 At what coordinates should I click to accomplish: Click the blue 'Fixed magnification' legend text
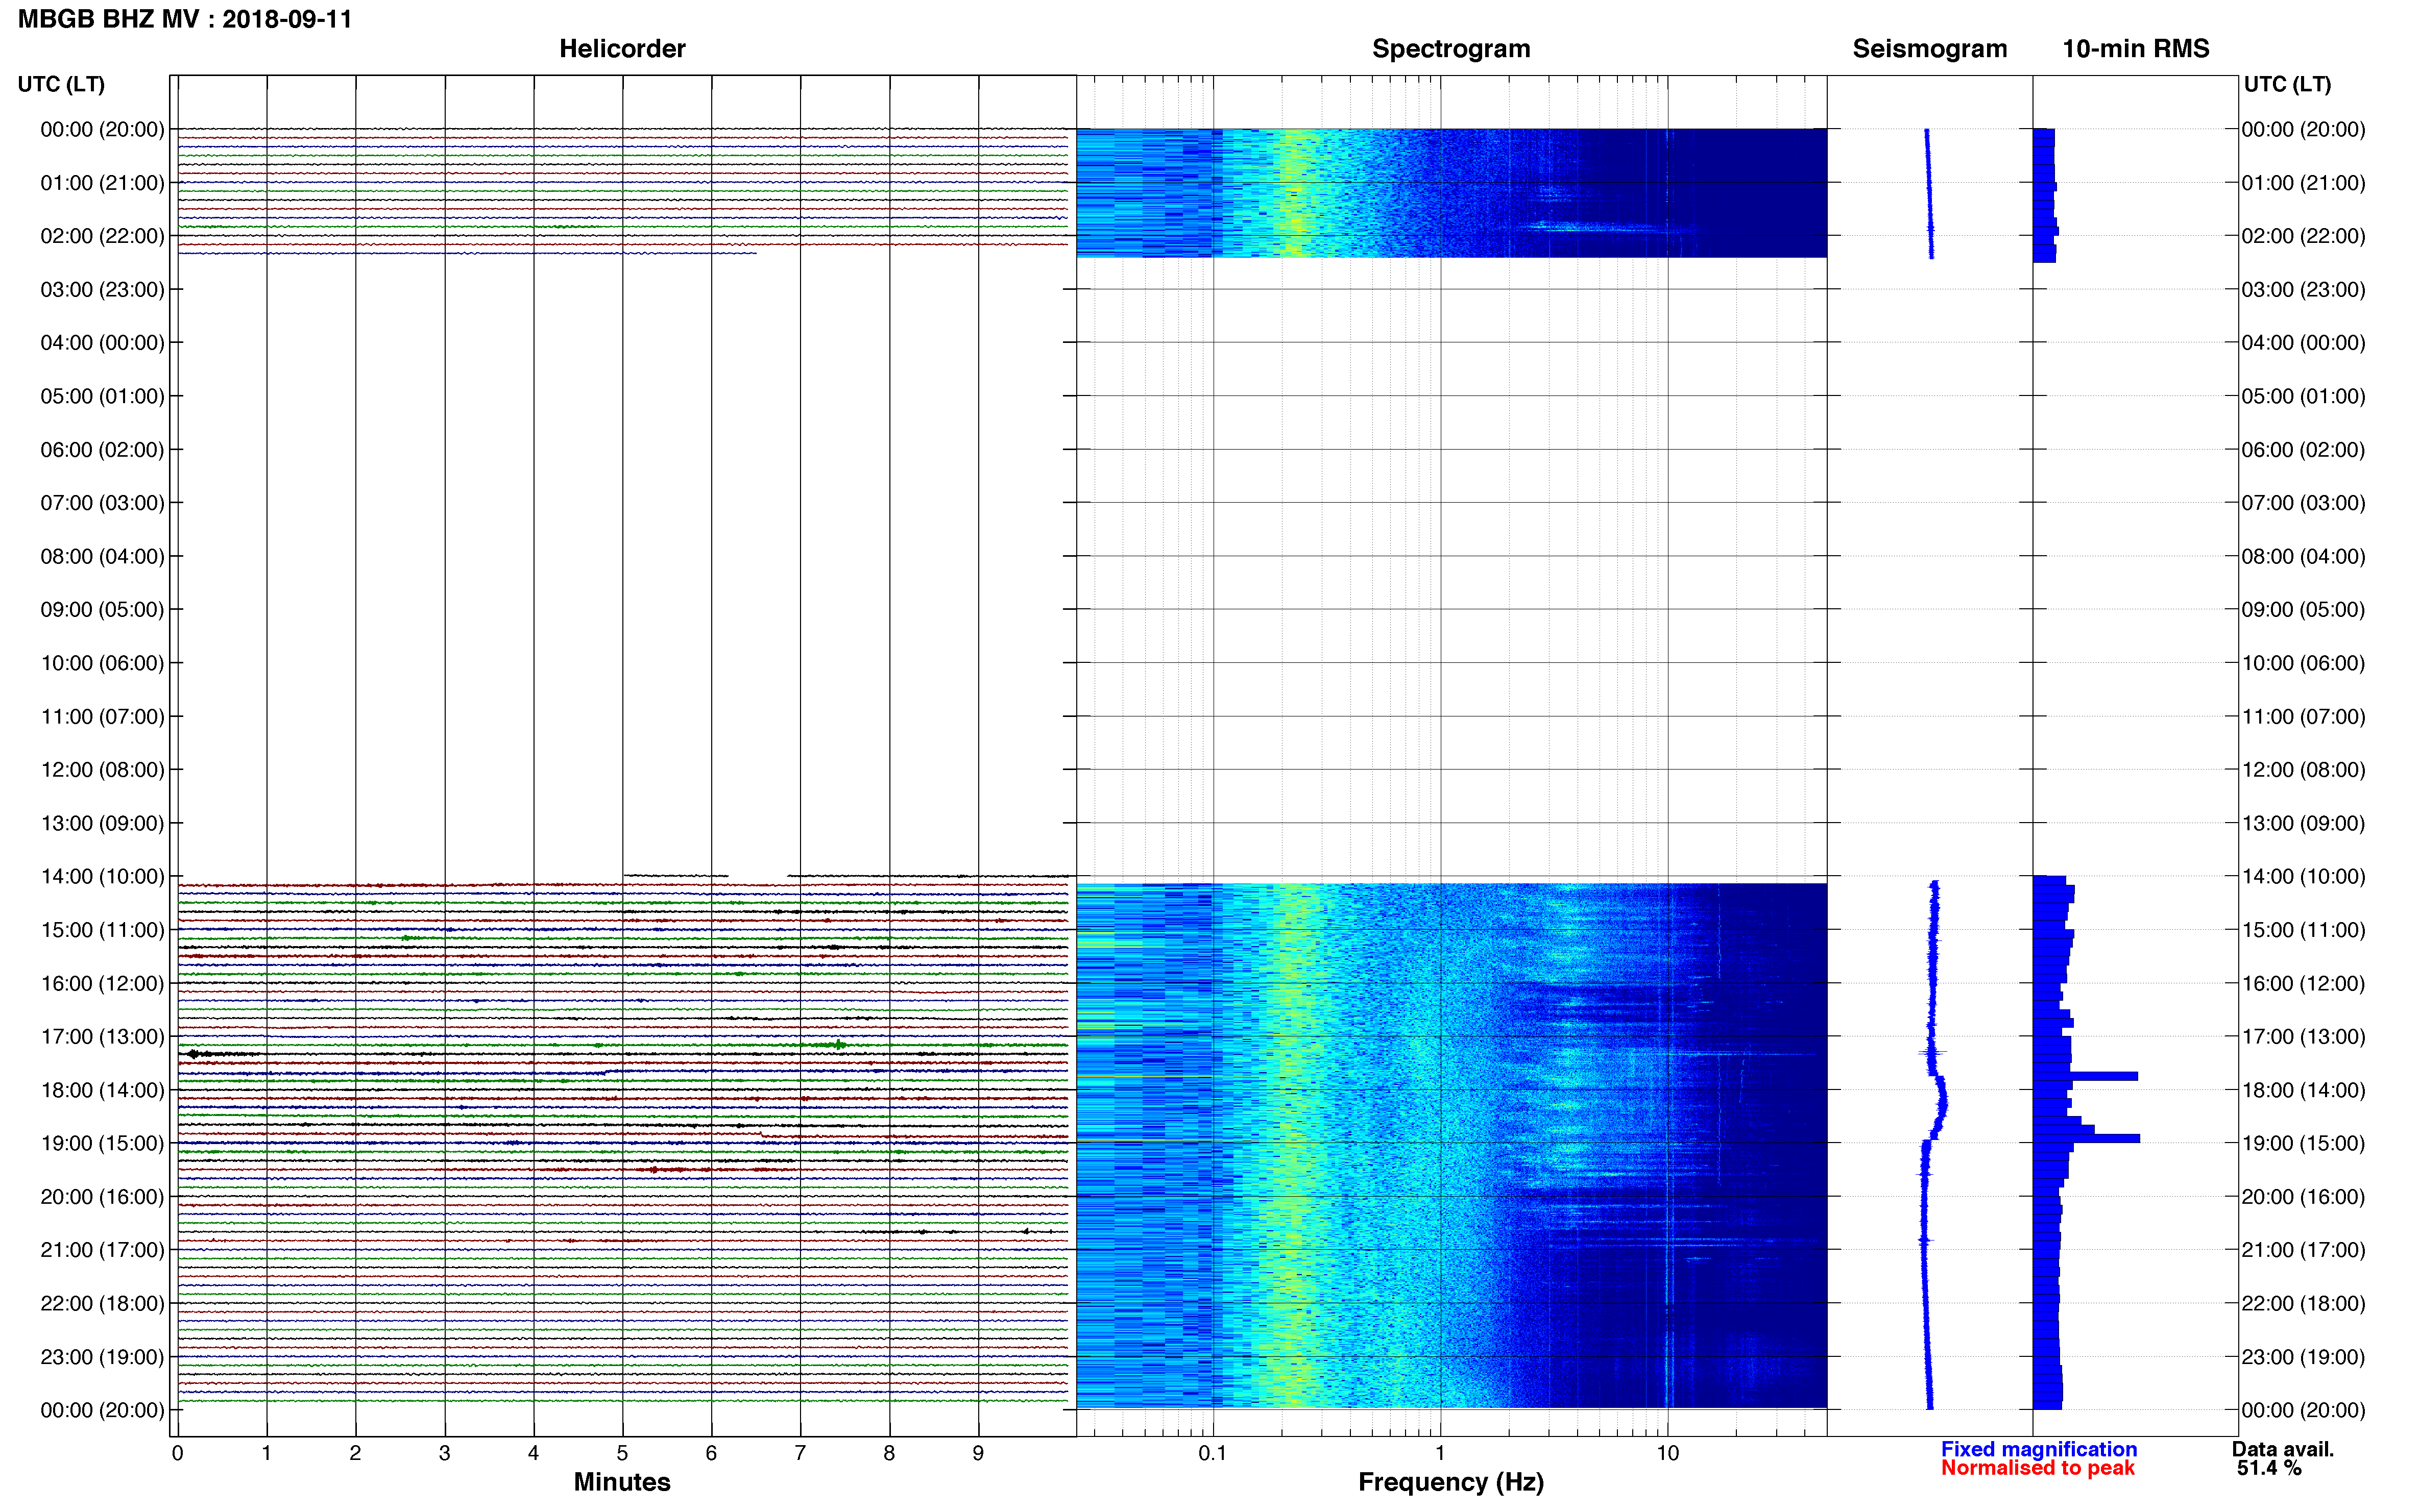2039,1449
